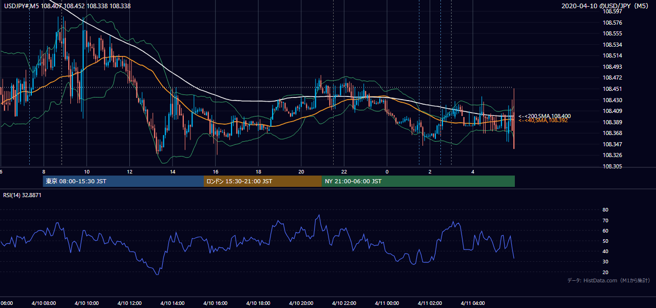Viewport: 656px width, 308px height.
Task: Click RSI scale value 30
Action: click(x=606, y=262)
